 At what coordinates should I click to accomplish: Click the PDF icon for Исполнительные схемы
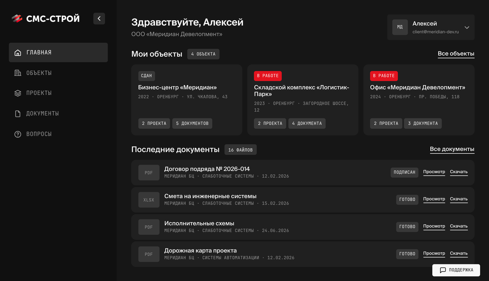(x=149, y=227)
